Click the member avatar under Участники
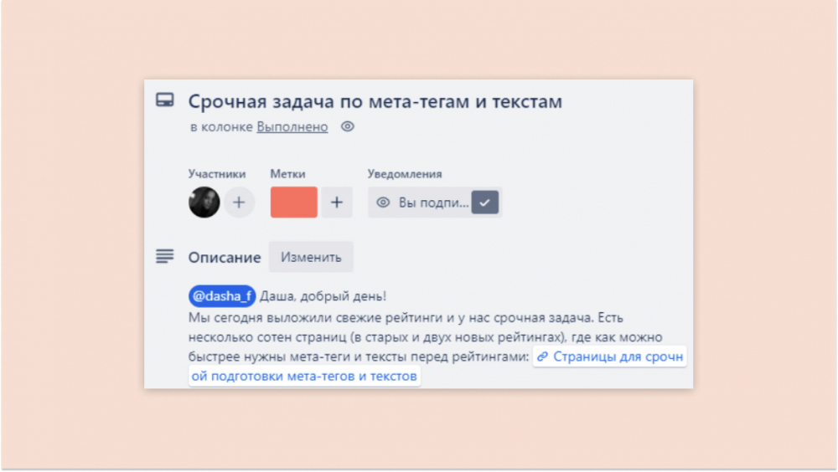Screen dimensions: 838x472 click(x=204, y=202)
